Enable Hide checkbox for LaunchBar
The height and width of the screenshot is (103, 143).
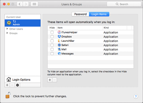[x=52, y=41]
